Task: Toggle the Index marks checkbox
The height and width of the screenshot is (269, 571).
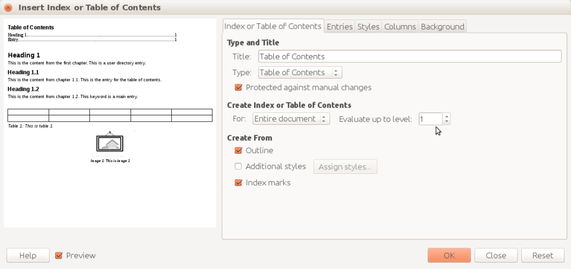Action: coord(239,183)
